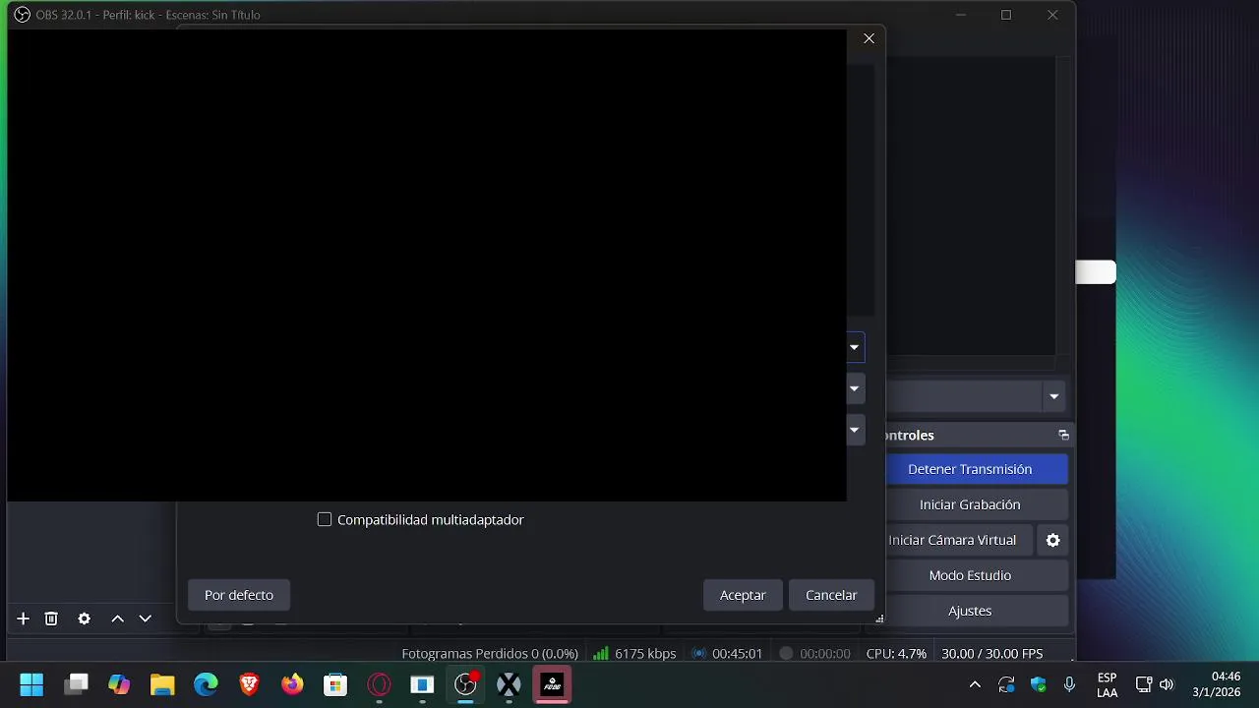Move item down with the down arrow
Image resolution: width=1259 pixels, height=708 pixels.
point(146,619)
